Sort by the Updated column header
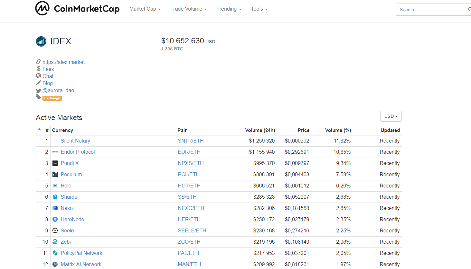This screenshot has height=269, width=471. [x=390, y=130]
